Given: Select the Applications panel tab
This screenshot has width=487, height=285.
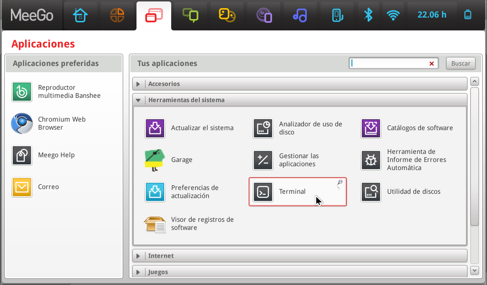Looking at the screenshot, I should click(x=154, y=15).
